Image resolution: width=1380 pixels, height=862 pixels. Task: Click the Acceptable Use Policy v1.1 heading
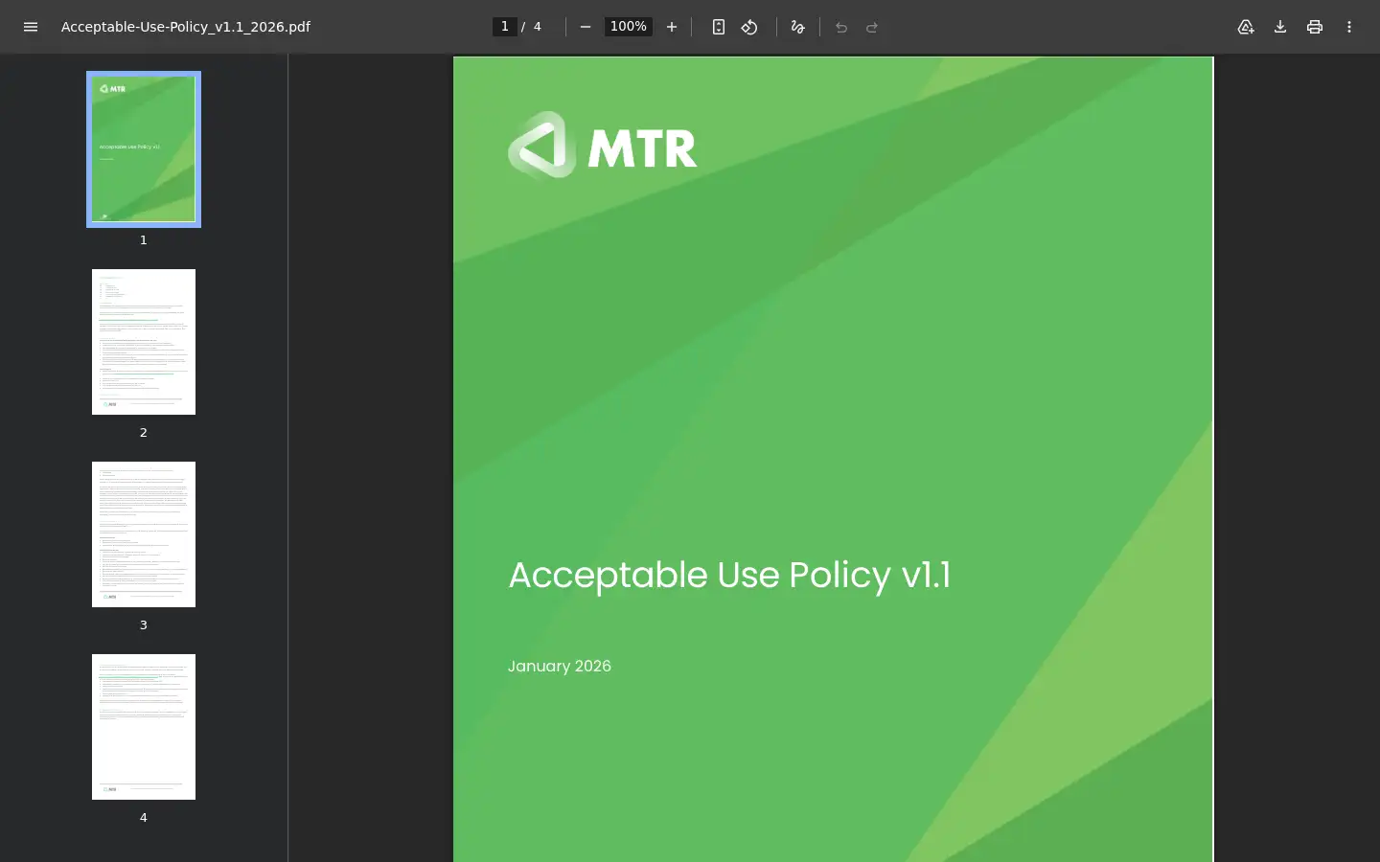729,575
